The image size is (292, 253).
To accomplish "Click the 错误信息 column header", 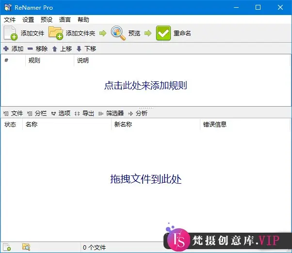I will (245, 124).
